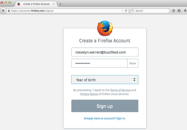Expand URL history dropdown arrow in address bar

(122, 11)
